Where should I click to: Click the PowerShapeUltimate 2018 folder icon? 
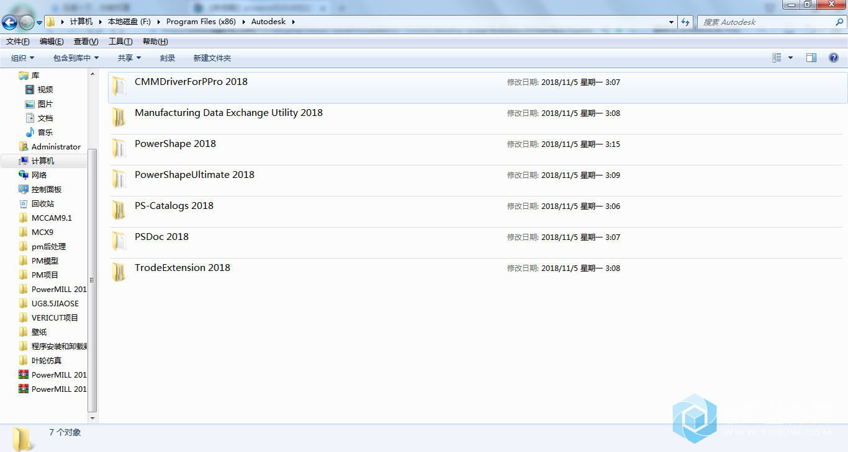119,179
